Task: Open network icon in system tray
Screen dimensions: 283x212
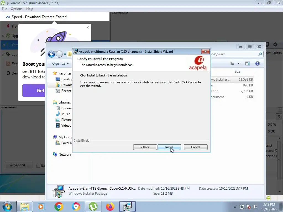Action: point(242,207)
